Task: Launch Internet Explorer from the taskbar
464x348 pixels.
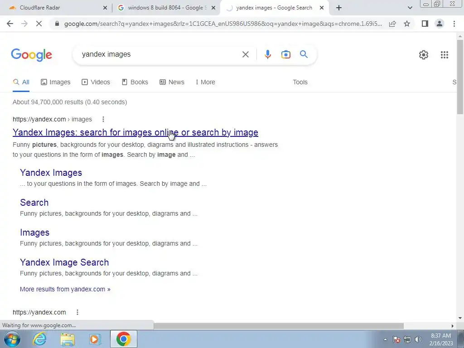Action: (x=40, y=339)
